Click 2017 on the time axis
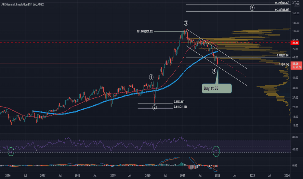 click(x=43, y=175)
